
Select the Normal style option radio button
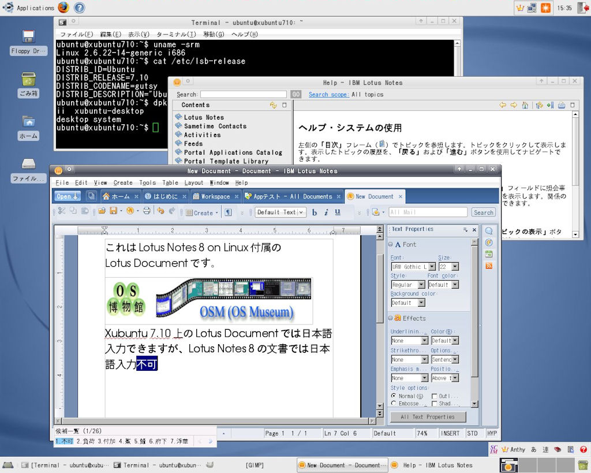pyautogui.click(x=394, y=396)
